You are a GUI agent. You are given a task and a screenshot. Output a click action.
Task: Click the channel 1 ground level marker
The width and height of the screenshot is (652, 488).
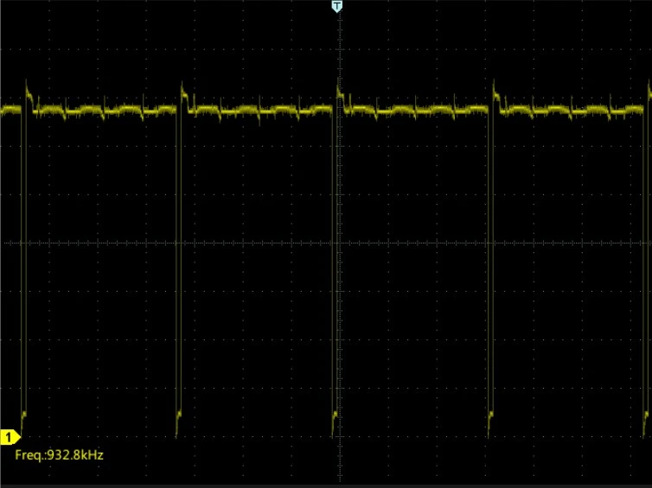coord(10,437)
